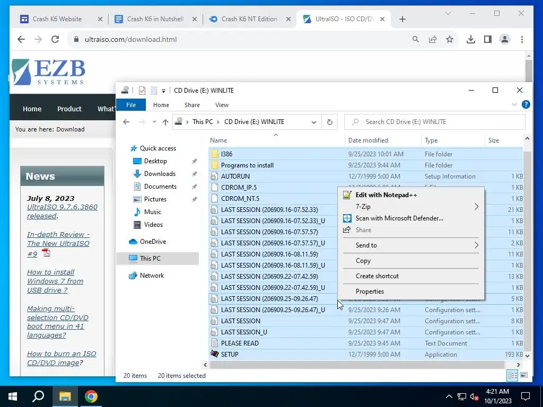This screenshot has width=543, height=407.
Task: Select Network in navigation pane
Action: (152, 276)
